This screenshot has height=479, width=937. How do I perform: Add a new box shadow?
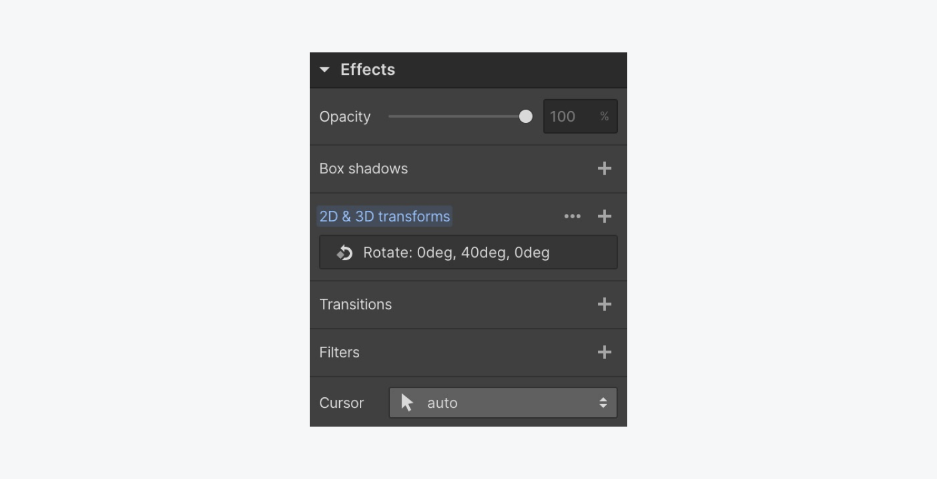pyautogui.click(x=604, y=168)
